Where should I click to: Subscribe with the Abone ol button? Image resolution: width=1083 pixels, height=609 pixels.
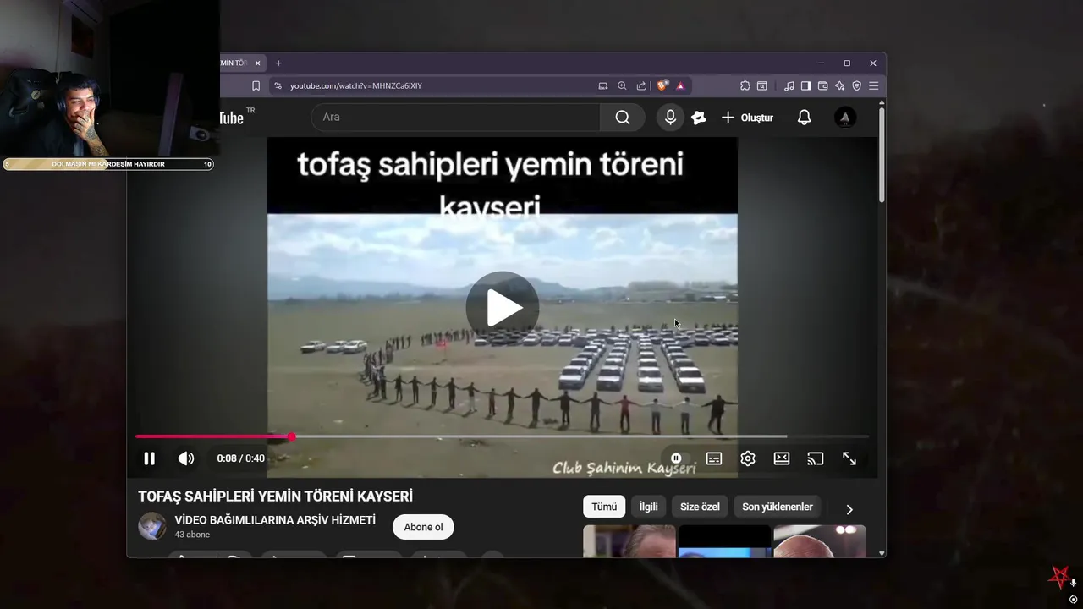tap(423, 527)
